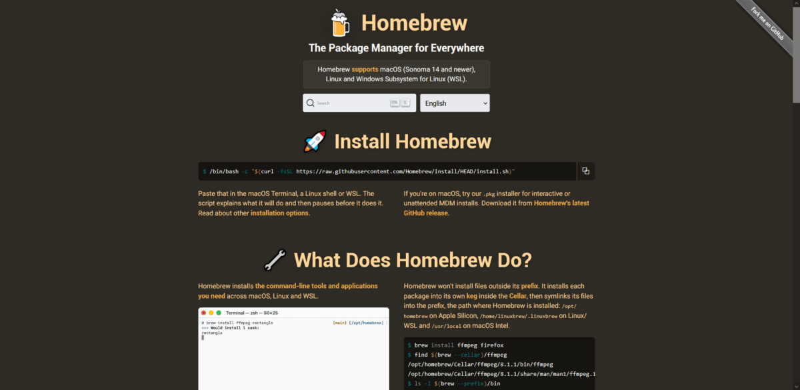Follow the 'supports' link in the banner
The height and width of the screenshot is (390, 800).
[365, 69]
